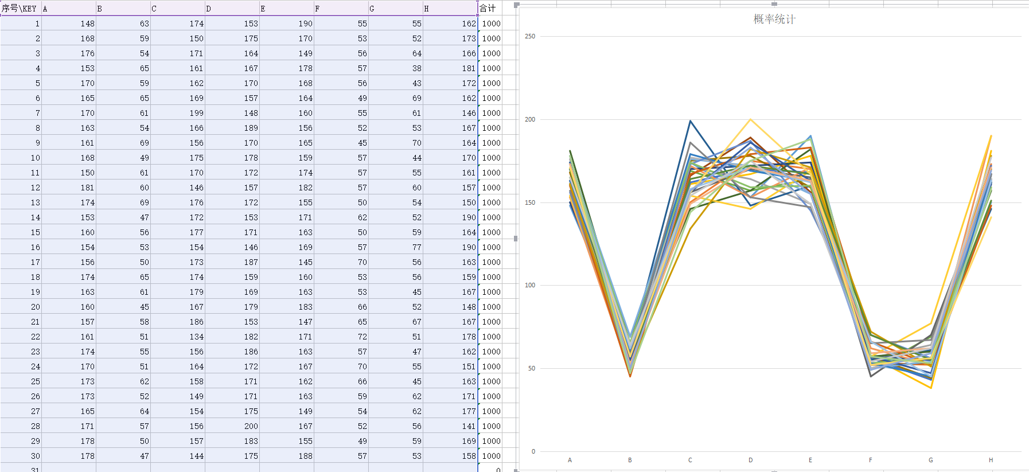Select the 合计 column header cell
Screen dimensions: 1029x472
(x=489, y=9)
